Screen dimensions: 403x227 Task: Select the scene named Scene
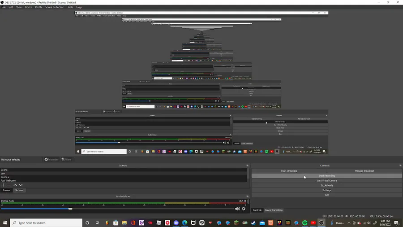click(124, 170)
